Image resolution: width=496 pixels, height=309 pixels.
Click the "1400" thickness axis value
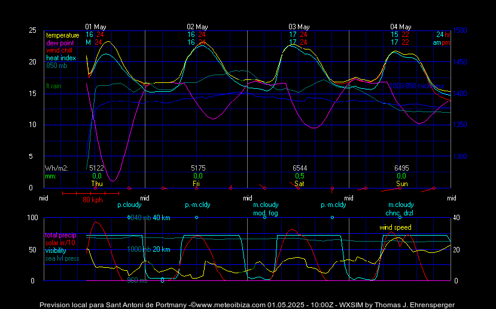(460, 93)
